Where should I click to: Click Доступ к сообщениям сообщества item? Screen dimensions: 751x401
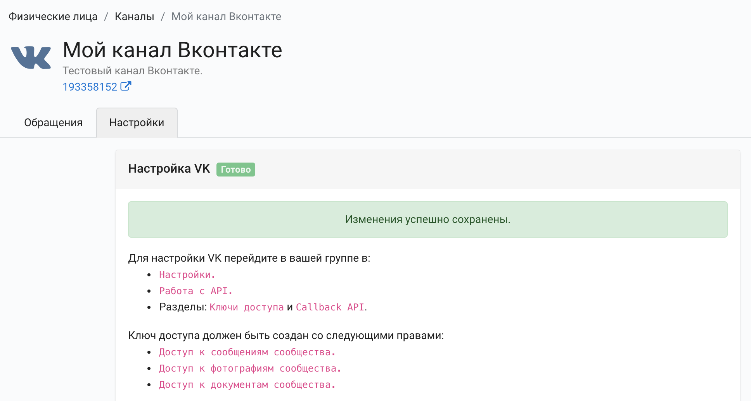pyautogui.click(x=247, y=352)
